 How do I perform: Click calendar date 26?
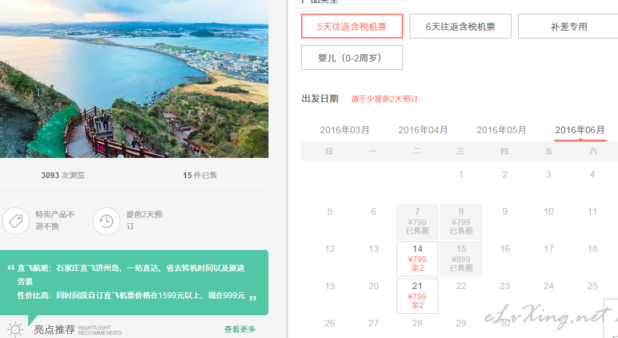pos(330,323)
